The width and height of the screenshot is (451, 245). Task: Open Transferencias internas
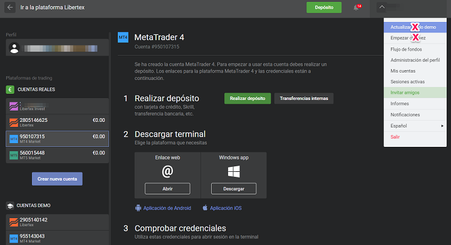304,98
